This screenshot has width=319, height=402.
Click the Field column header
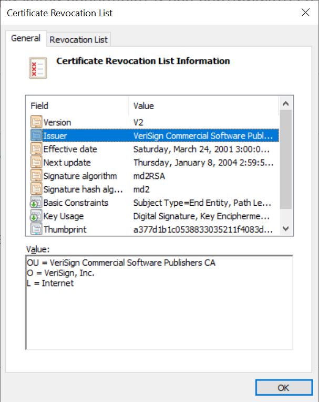[77, 105]
